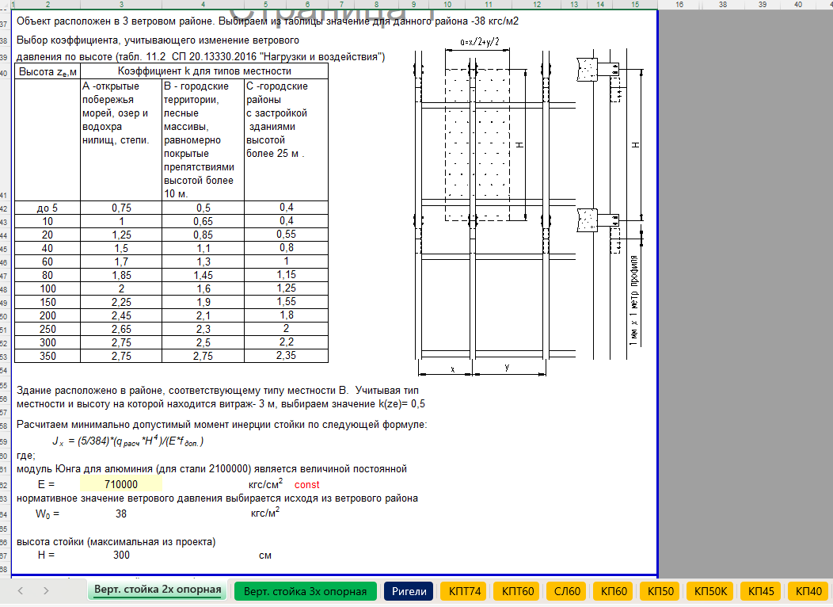Click the 'B - городские территории' description cell

pos(203,139)
